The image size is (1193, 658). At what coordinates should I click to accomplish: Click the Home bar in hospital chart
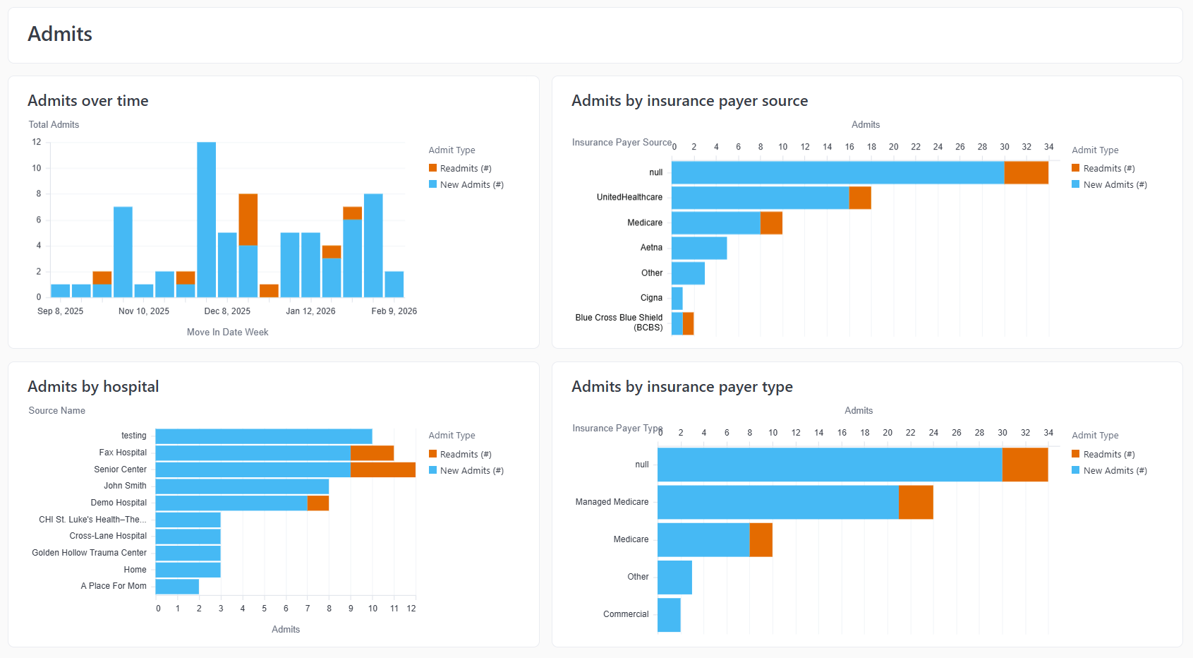point(188,570)
